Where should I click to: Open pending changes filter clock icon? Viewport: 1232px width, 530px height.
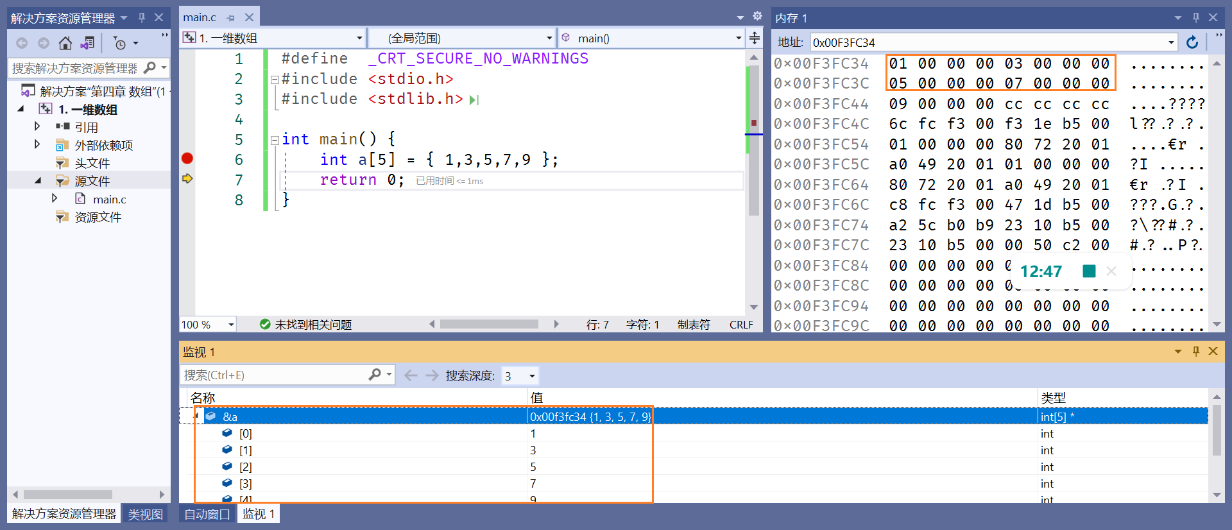[x=120, y=43]
